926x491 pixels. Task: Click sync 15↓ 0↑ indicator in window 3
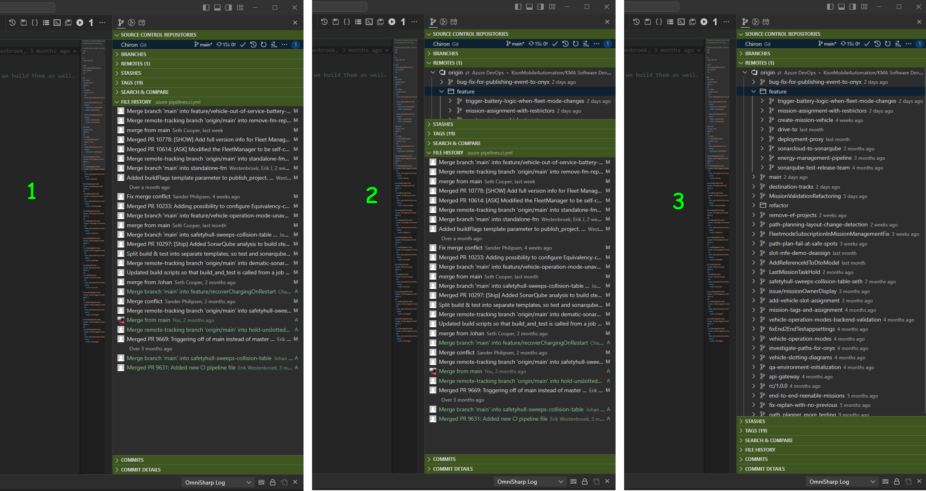pos(850,44)
